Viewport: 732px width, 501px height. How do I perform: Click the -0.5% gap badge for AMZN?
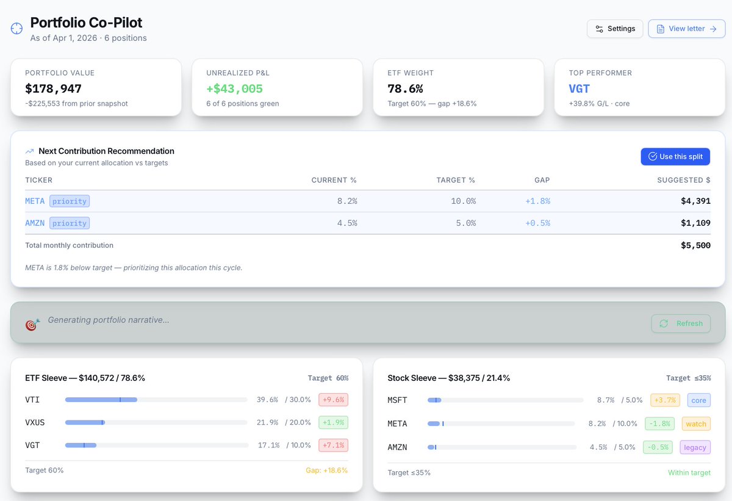coord(658,447)
